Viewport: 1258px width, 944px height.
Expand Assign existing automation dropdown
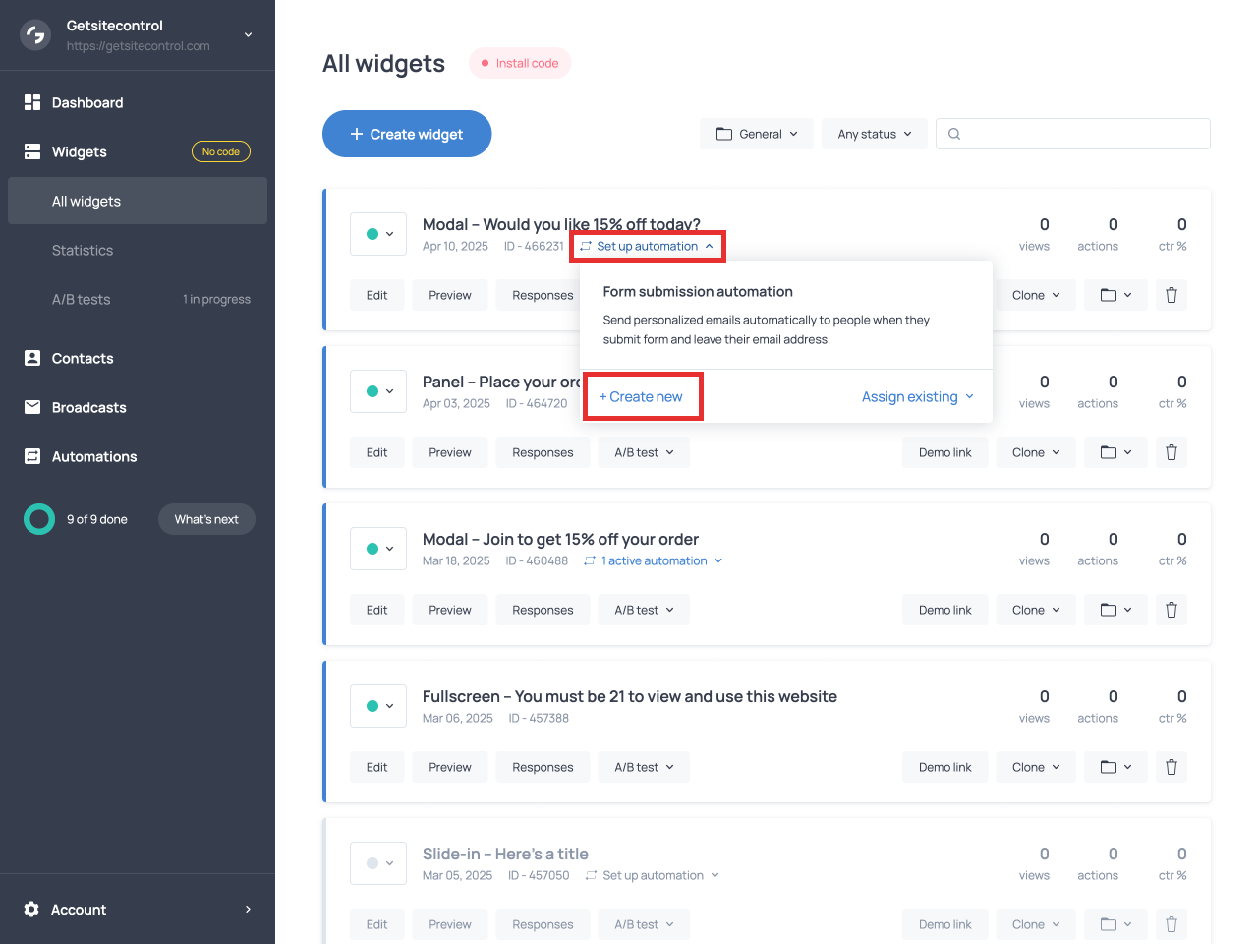(x=917, y=396)
